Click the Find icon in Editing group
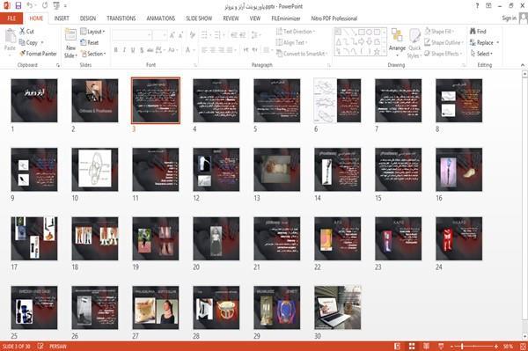This screenshot has width=528, height=351. (x=478, y=32)
